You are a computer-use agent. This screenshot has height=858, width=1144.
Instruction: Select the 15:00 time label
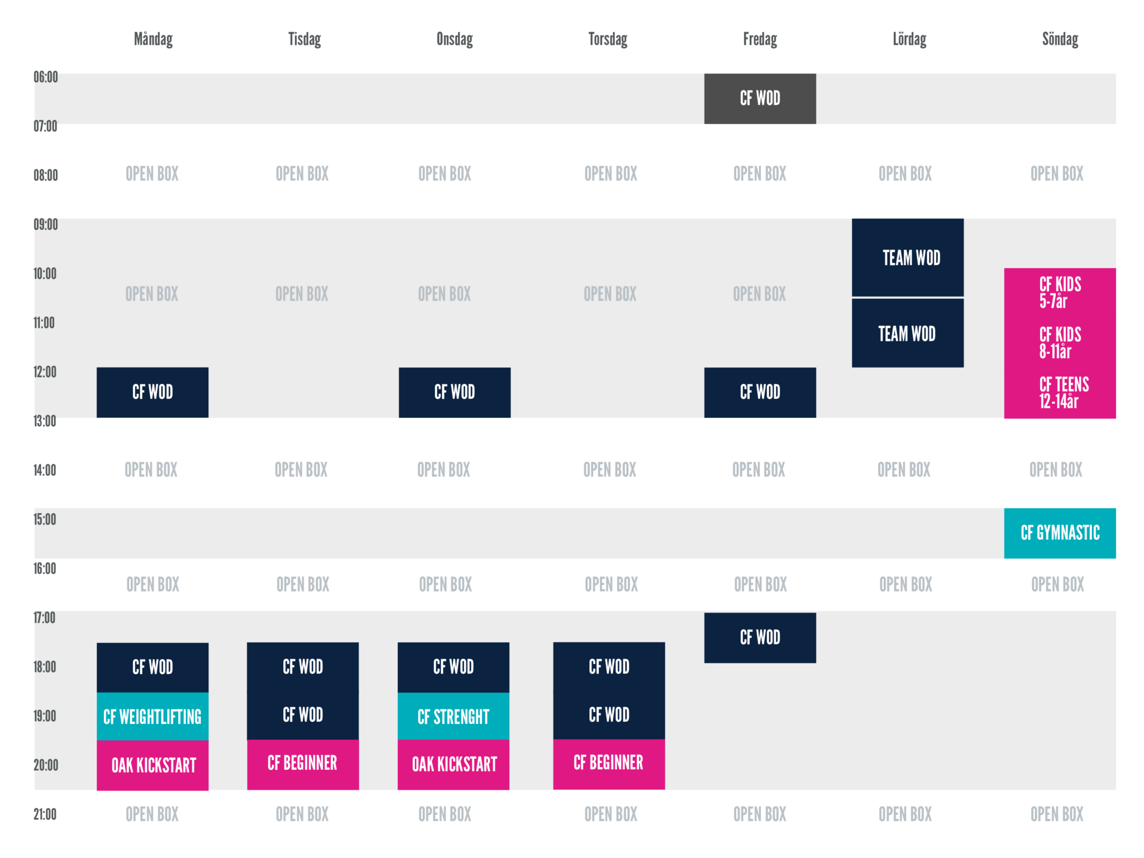pyautogui.click(x=45, y=519)
